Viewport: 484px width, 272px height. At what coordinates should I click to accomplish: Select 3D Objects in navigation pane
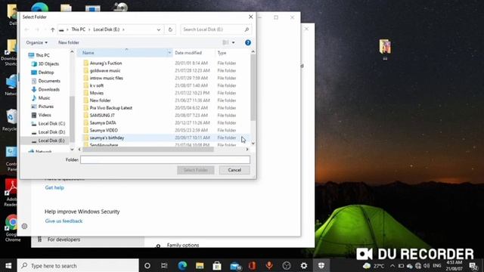tap(45, 63)
